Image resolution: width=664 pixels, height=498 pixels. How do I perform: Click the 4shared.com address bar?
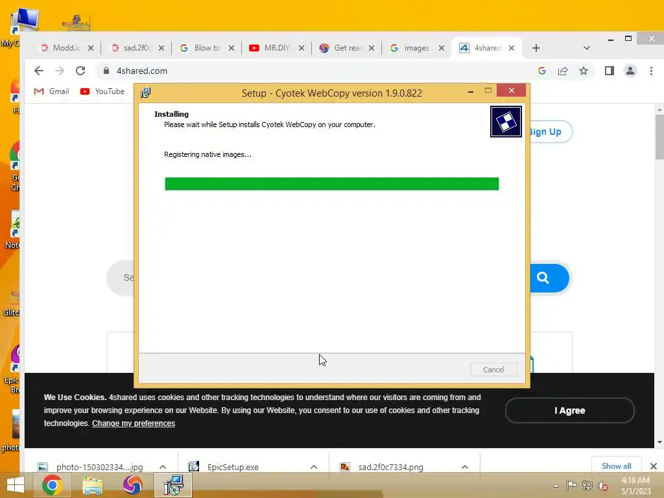[x=313, y=71]
